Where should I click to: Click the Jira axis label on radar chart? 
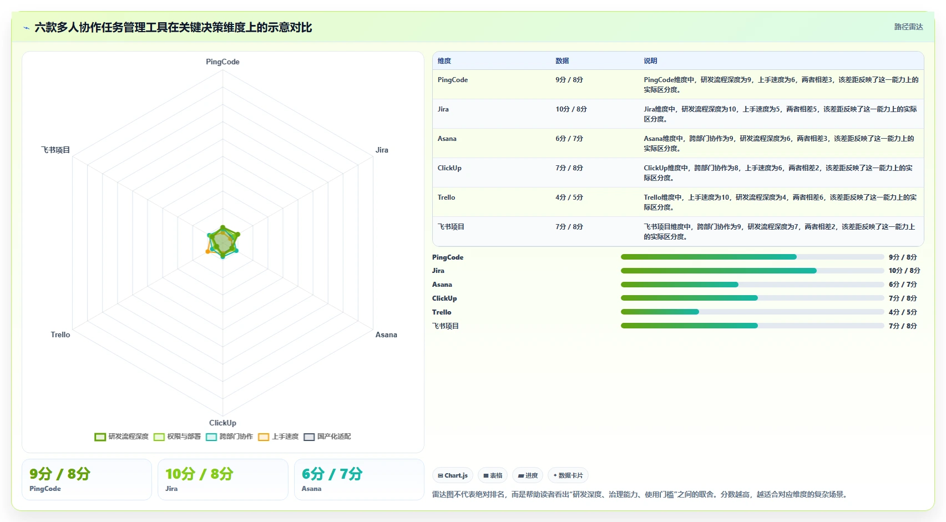tap(382, 150)
